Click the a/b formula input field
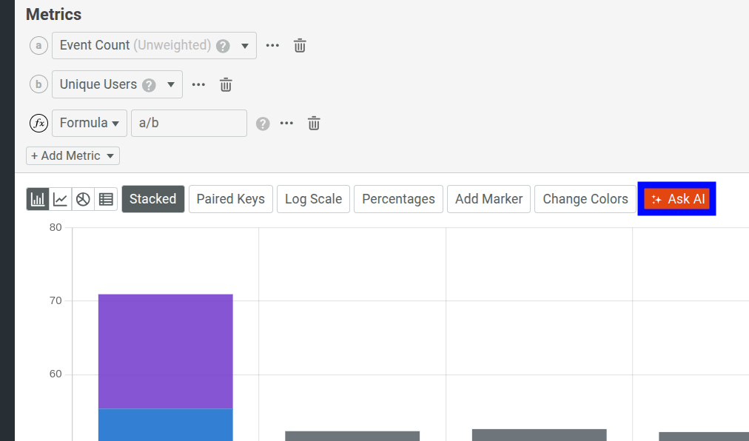 tap(189, 123)
